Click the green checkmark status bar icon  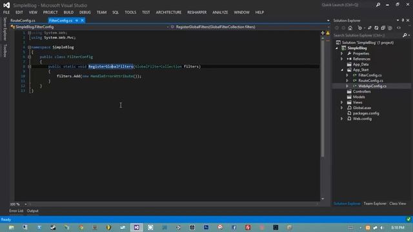coord(408,219)
